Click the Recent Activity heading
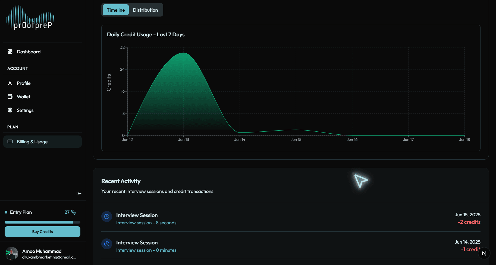The image size is (496, 265). click(x=121, y=181)
